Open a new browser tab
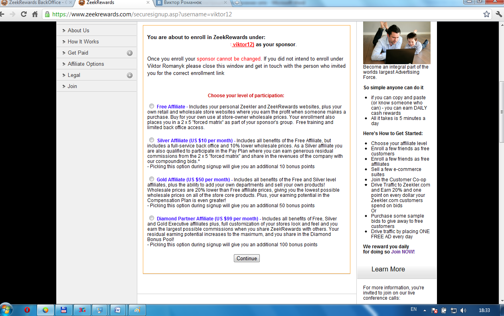Viewport: 504px width, 316px height. 237,3
